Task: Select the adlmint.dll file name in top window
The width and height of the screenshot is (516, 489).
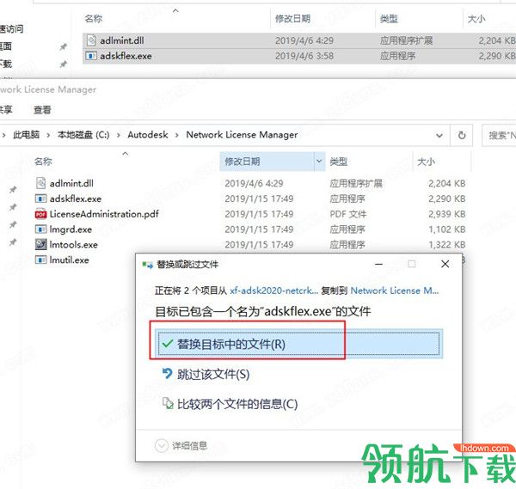Action: [122, 40]
